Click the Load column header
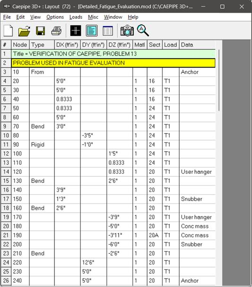This screenshot has height=287, width=252. (x=171, y=45)
